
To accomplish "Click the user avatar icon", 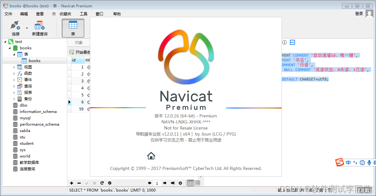I will (x=370, y=14).
